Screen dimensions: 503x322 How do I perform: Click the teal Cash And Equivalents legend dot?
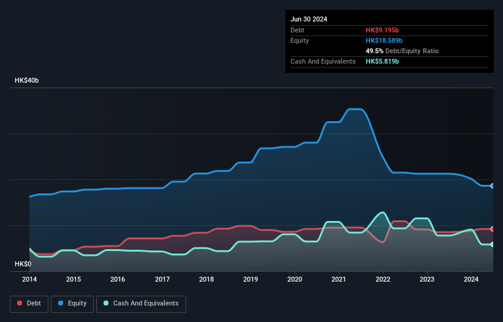coord(106,303)
